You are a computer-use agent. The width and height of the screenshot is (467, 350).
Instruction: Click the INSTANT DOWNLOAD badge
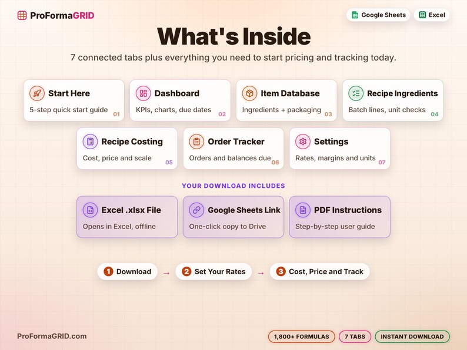[412, 336]
